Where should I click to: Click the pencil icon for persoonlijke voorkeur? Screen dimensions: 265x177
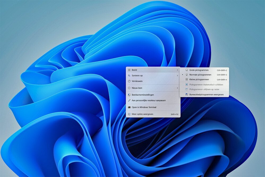(129, 100)
